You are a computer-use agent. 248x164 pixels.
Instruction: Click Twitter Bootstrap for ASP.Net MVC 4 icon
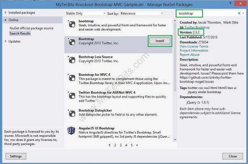[72, 96]
